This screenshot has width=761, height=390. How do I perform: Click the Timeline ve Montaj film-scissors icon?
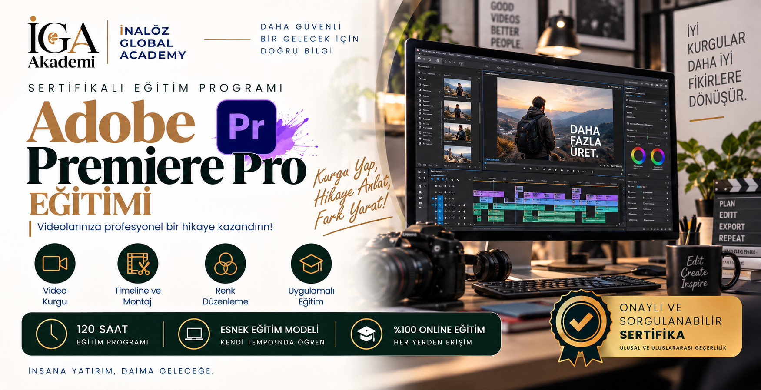click(x=138, y=264)
